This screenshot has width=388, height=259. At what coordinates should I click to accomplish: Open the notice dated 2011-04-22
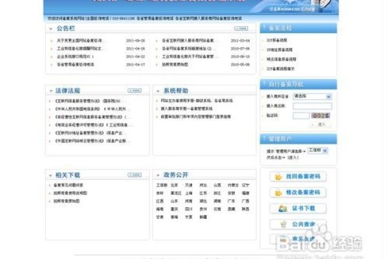[76, 57]
